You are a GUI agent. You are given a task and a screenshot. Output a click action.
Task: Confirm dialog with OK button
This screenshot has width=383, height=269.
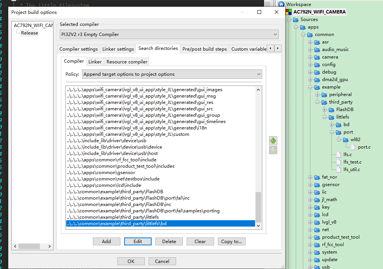click(x=131, y=261)
